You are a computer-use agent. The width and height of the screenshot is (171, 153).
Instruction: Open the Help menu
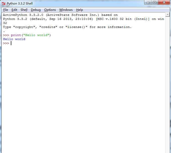79,10
